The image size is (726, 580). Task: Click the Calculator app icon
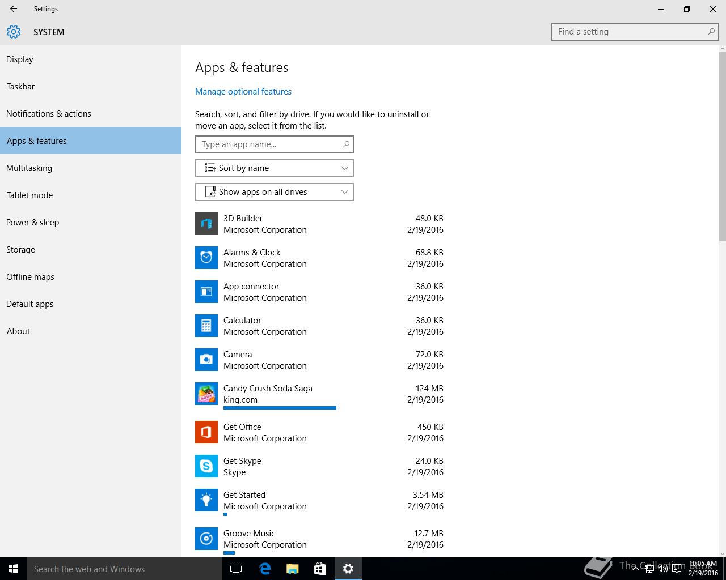click(x=206, y=326)
